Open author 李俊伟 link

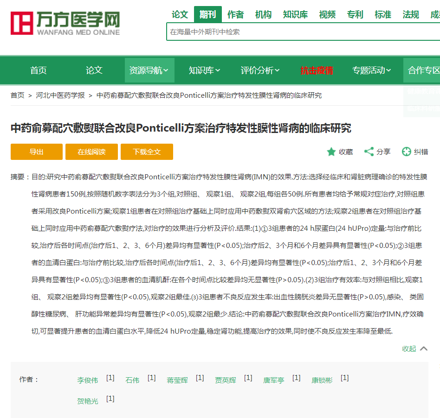tap(88, 380)
